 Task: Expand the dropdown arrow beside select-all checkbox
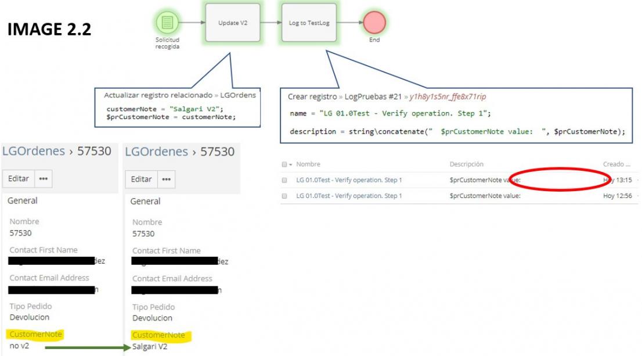290,165
